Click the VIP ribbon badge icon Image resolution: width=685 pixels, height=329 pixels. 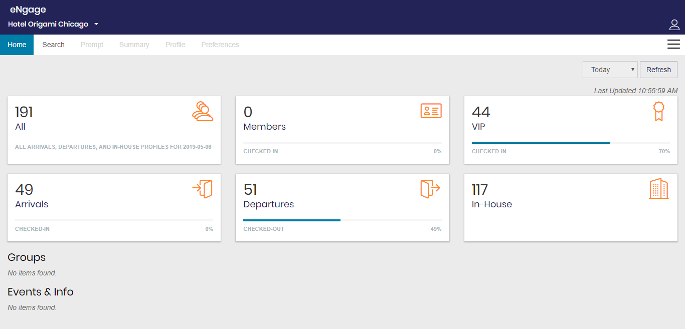pos(658,111)
